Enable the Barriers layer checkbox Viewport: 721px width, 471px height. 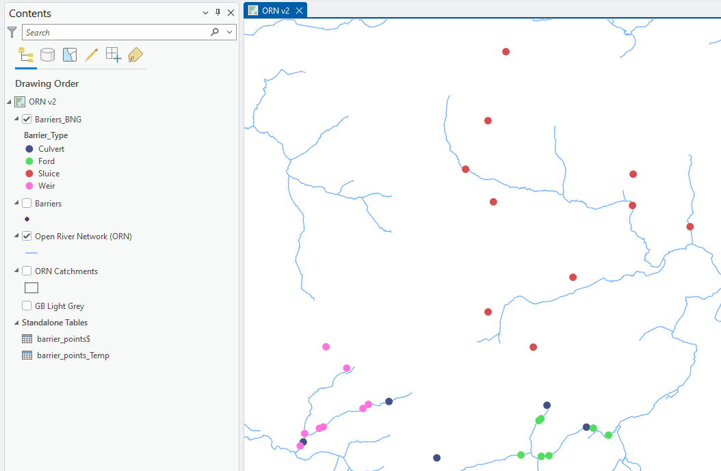click(x=27, y=203)
